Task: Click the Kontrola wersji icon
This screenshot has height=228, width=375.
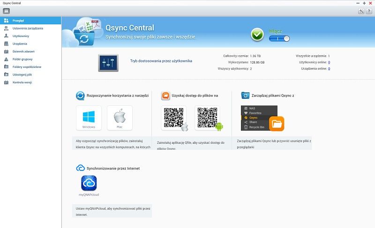Action: (x=6, y=82)
